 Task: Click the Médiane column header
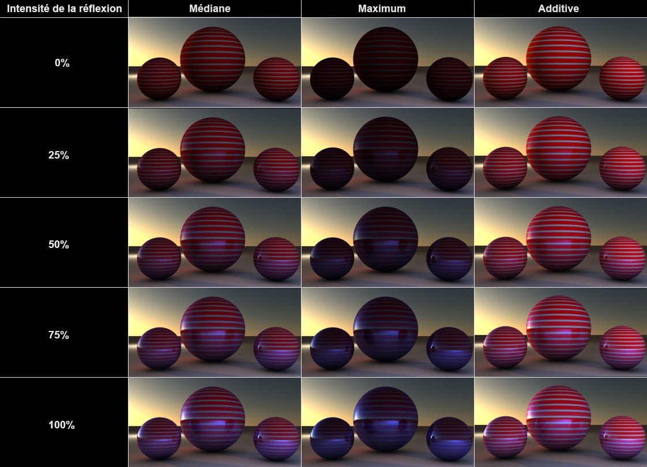coord(210,8)
